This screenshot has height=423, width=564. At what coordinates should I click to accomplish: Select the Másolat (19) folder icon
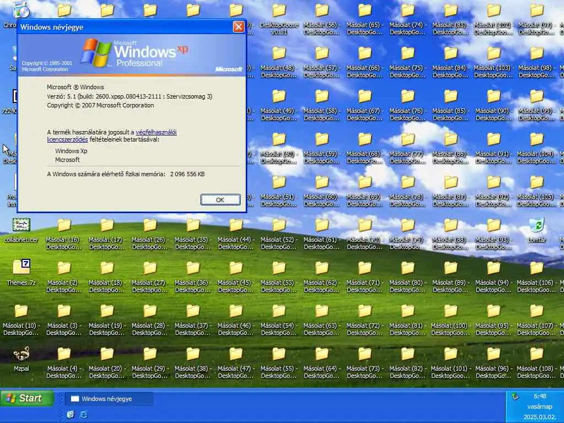(107, 311)
